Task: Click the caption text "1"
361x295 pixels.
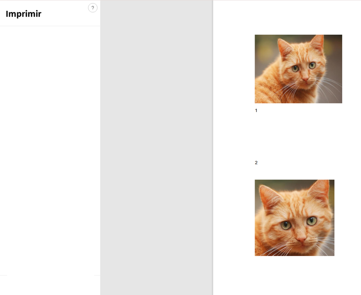Action: [256, 110]
